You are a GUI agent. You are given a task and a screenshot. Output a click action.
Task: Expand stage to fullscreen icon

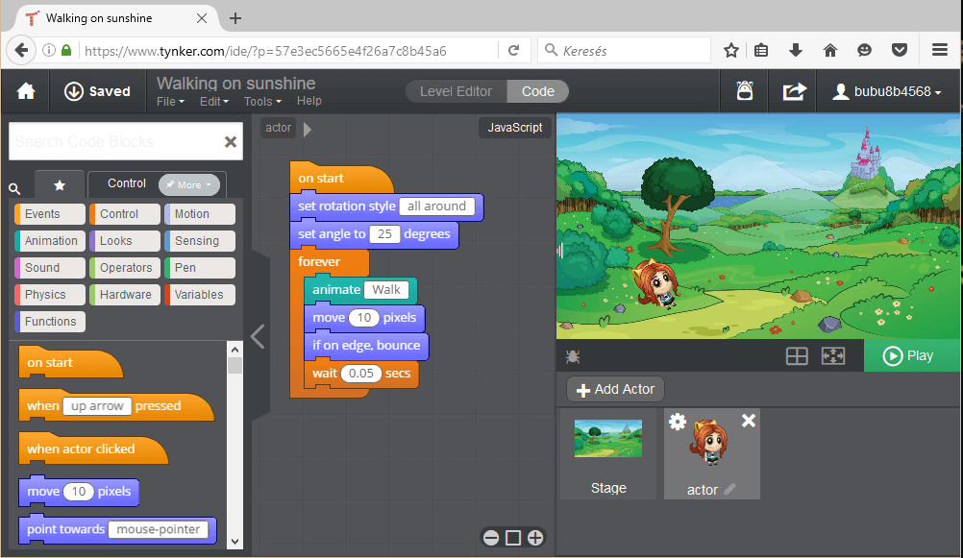click(833, 356)
